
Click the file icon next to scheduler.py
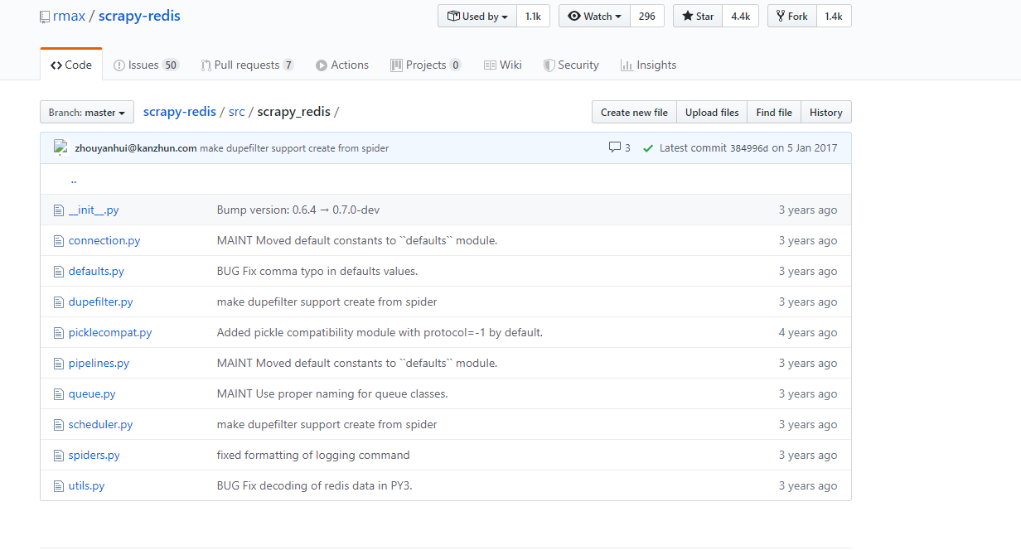click(x=58, y=425)
